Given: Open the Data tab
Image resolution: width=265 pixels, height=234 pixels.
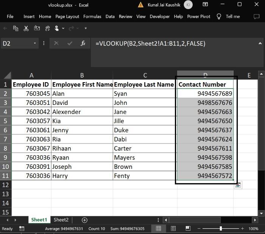Looking at the screenshot, I should click(110, 16).
